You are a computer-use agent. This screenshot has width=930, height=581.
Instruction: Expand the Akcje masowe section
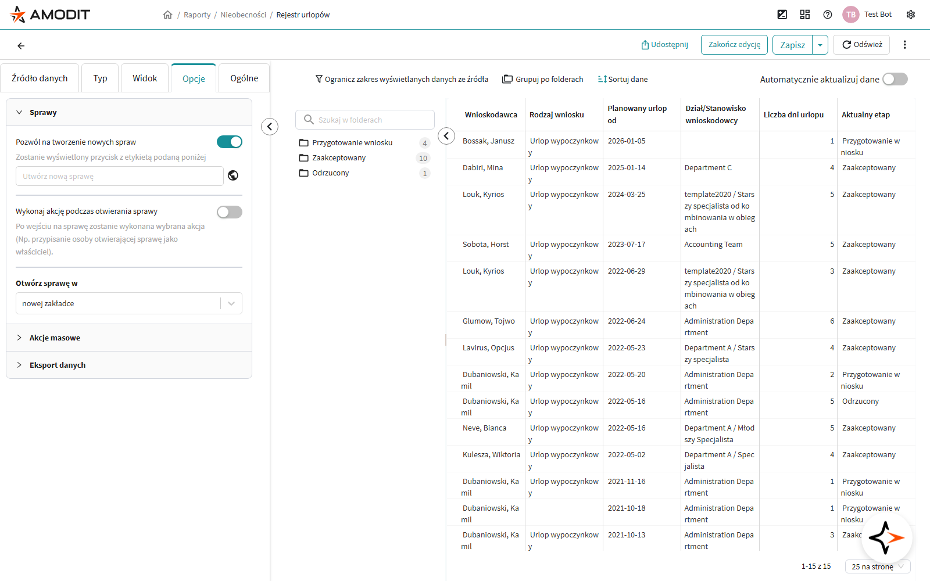click(55, 338)
